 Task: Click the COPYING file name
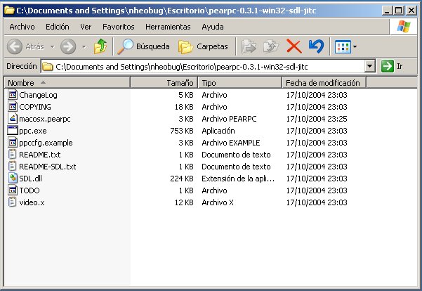35,107
